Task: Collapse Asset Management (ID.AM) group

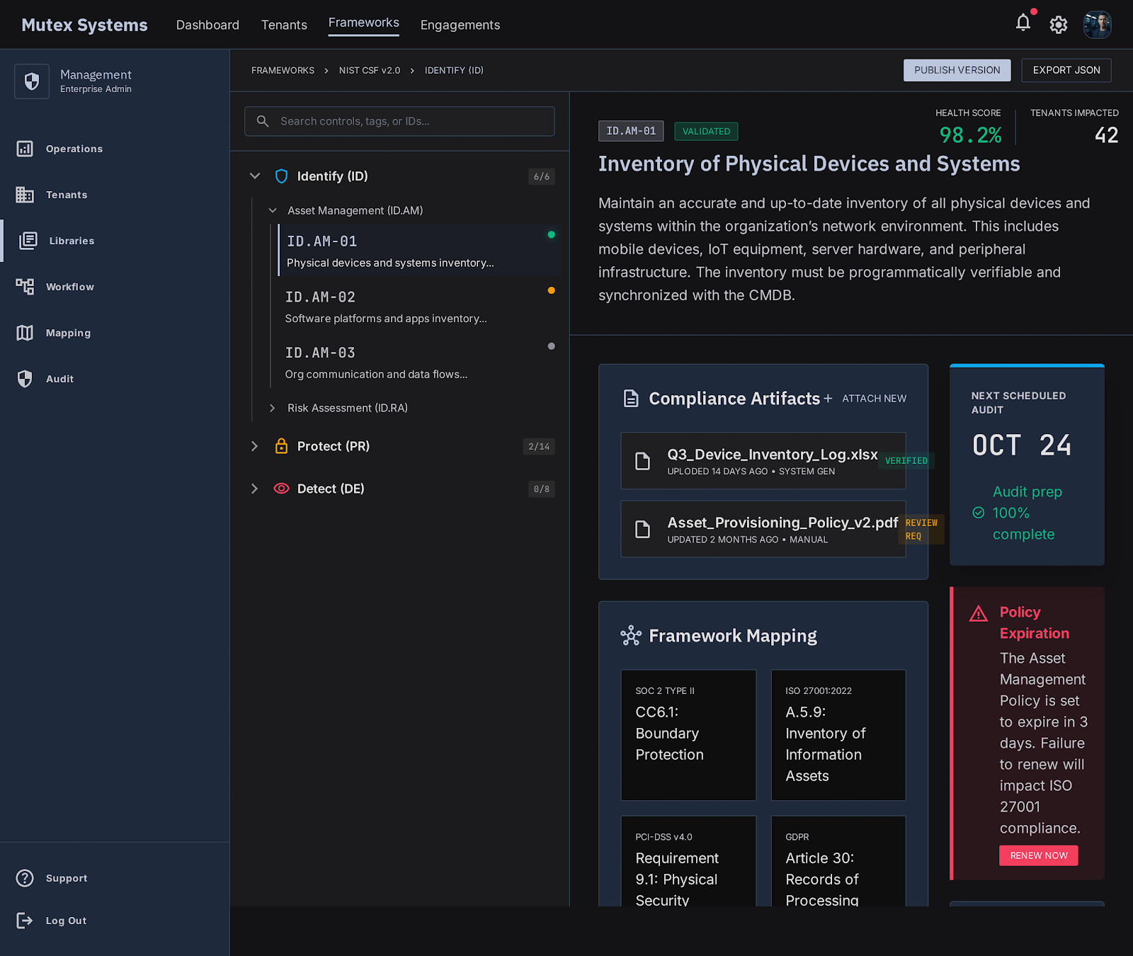Action: pyautogui.click(x=273, y=210)
